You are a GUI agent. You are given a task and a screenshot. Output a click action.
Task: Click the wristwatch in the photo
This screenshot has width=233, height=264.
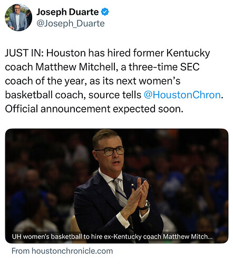146,205
